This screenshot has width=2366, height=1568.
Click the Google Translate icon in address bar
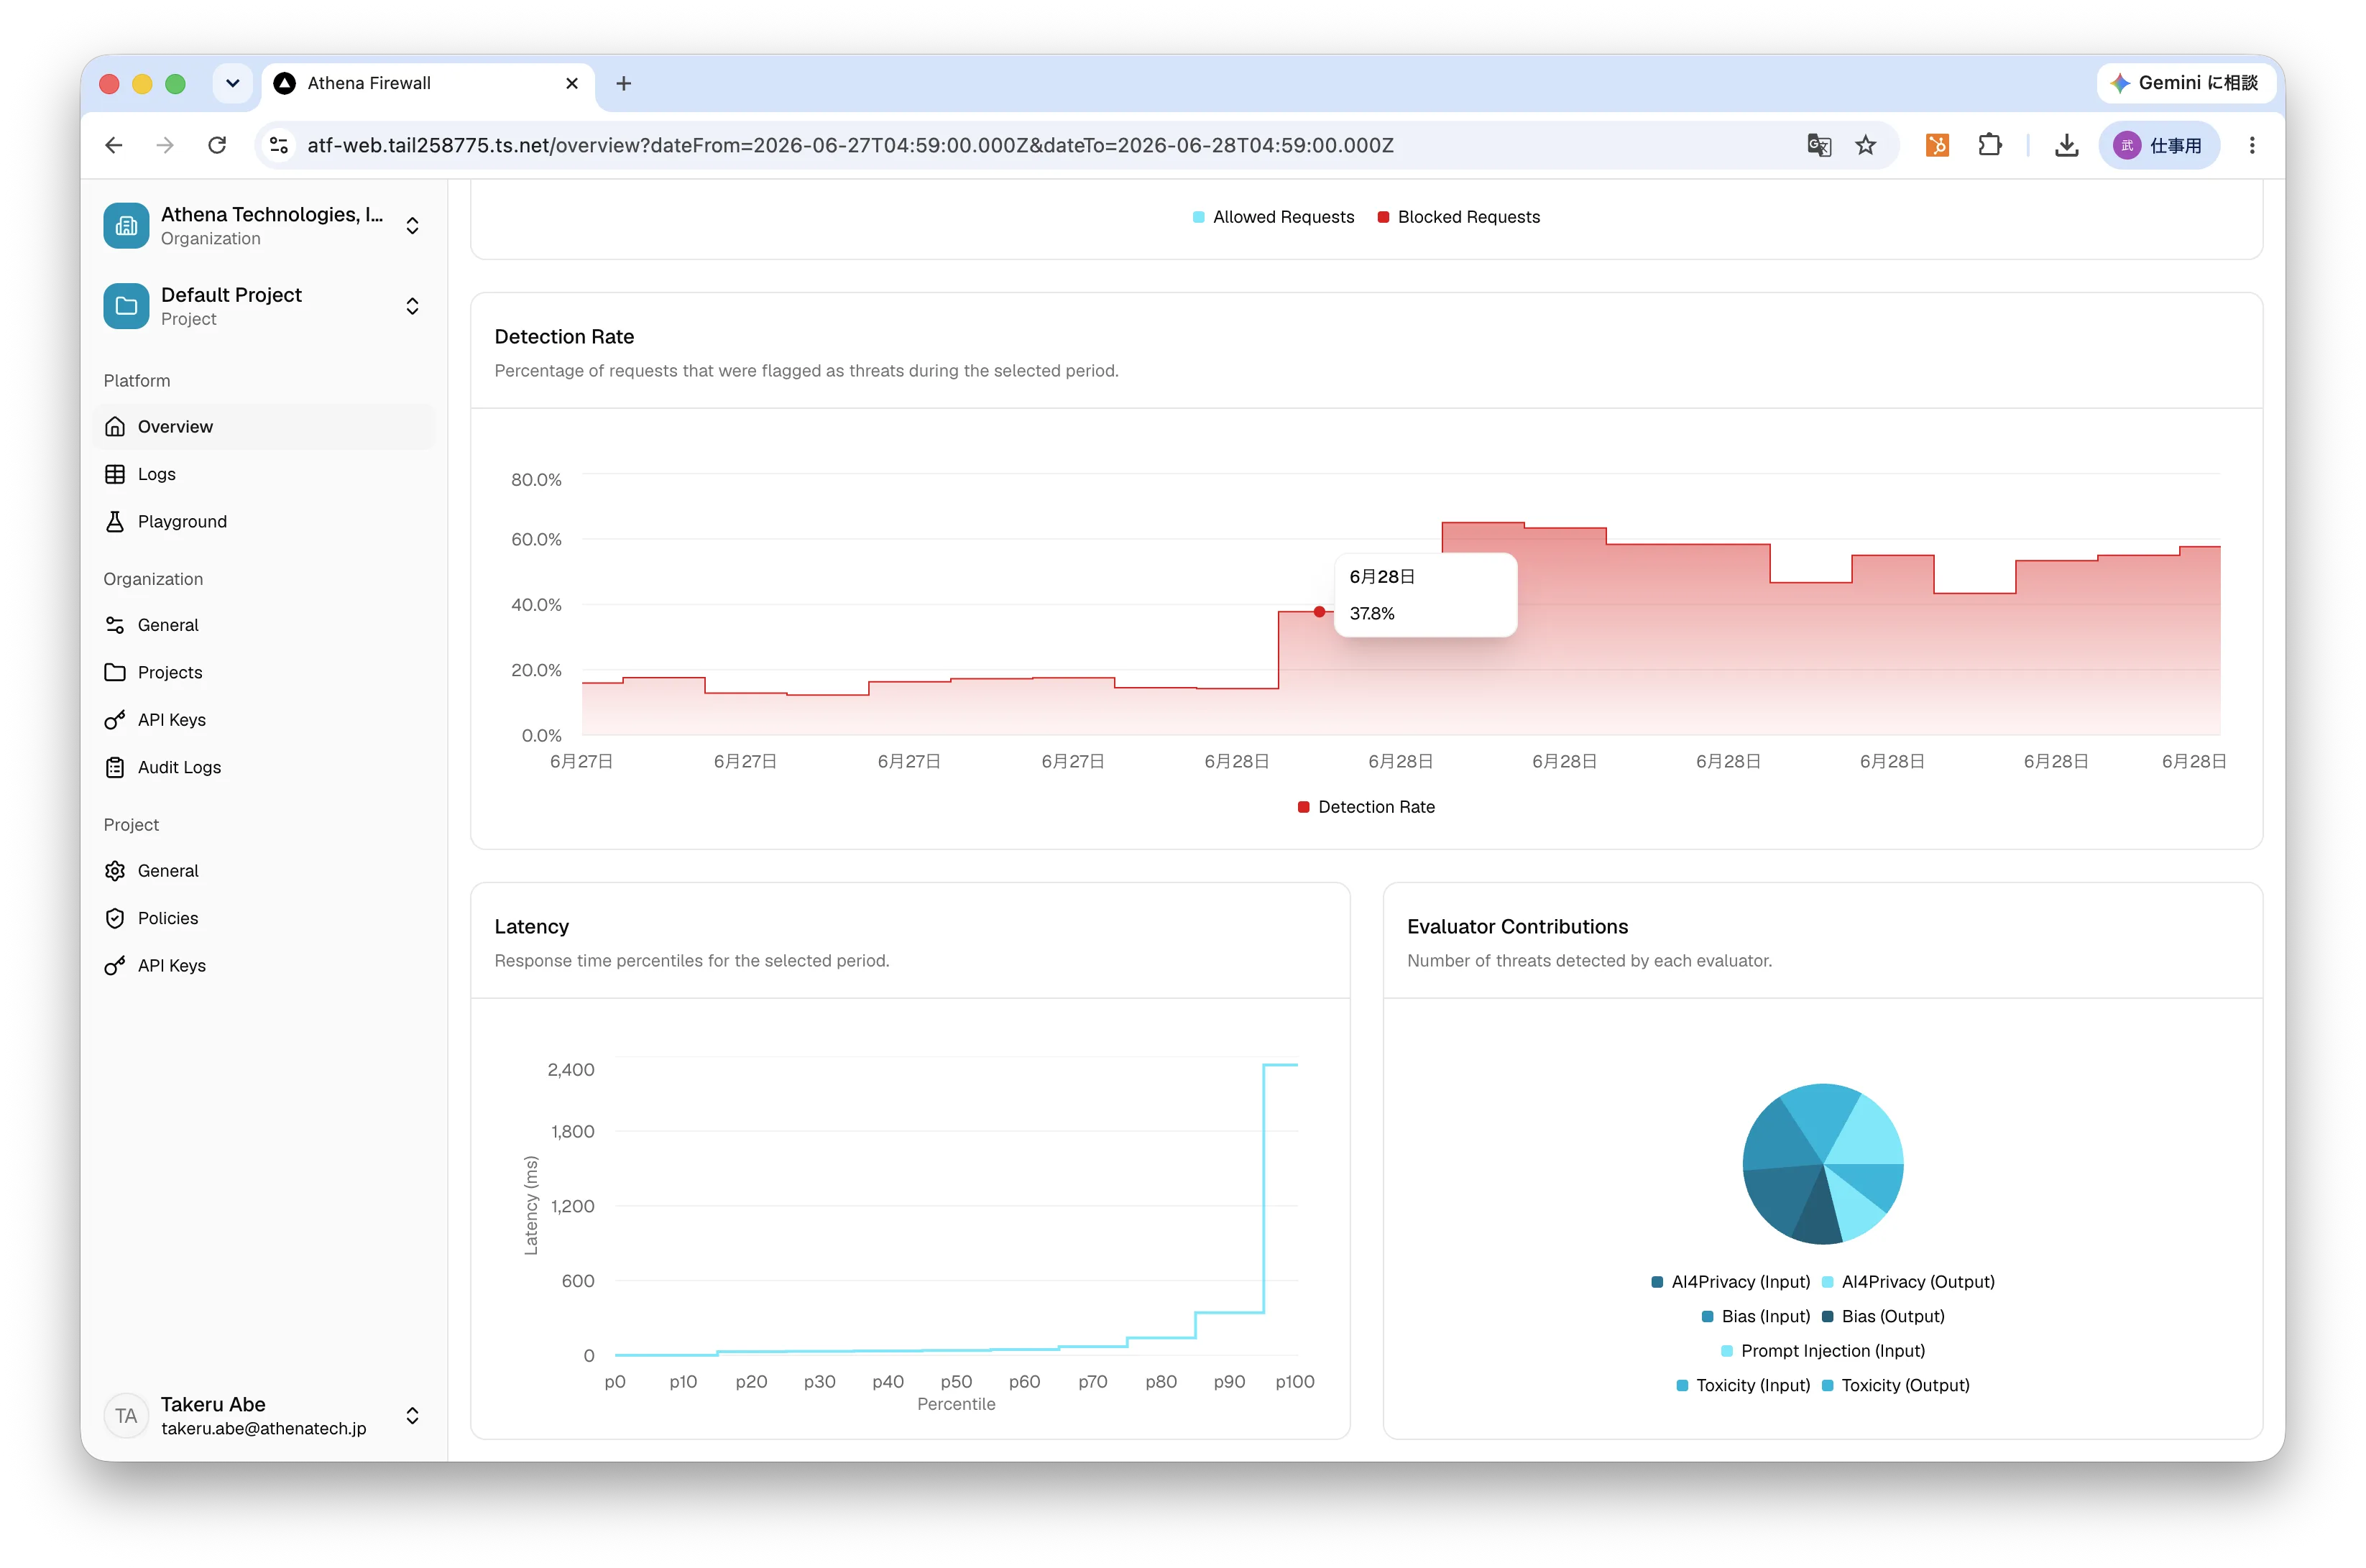click(x=1818, y=145)
